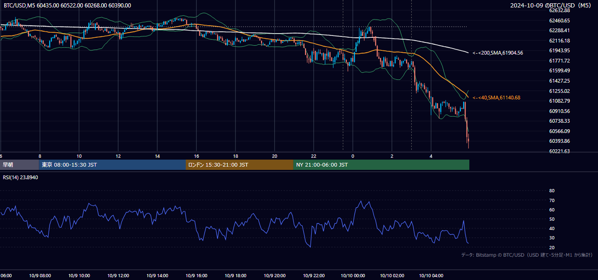Image resolution: width=598 pixels, height=280 pixels.
Task: Click the 10/9 10:00 date axis label
Action: [x=79, y=276]
